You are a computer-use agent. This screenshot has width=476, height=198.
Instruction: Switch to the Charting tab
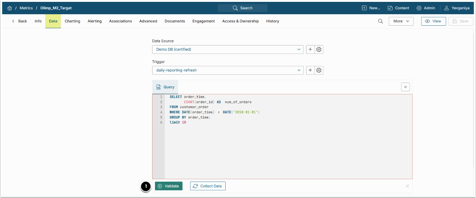tap(72, 21)
